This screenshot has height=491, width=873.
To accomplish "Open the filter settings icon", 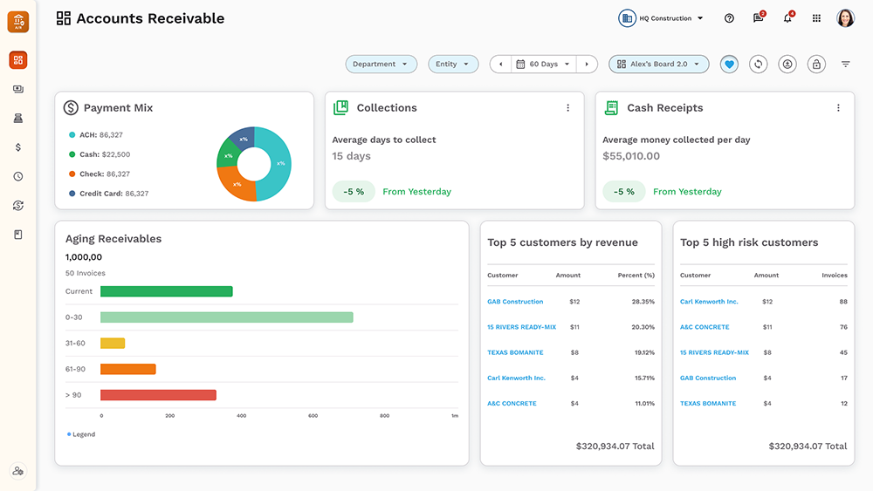I will click(x=845, y=65).
